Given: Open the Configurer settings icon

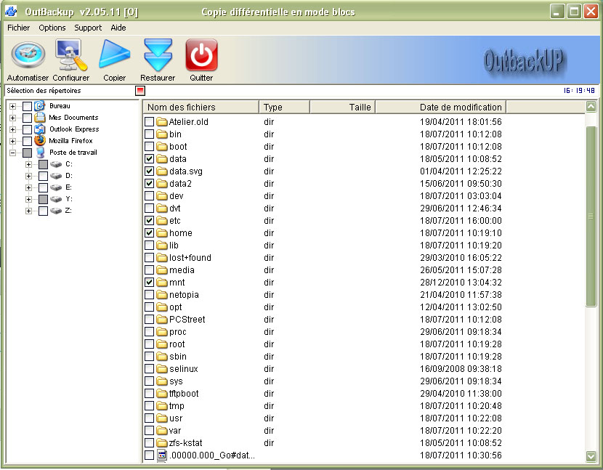Looking at the screenshot, I should click(x=71, y=55).
